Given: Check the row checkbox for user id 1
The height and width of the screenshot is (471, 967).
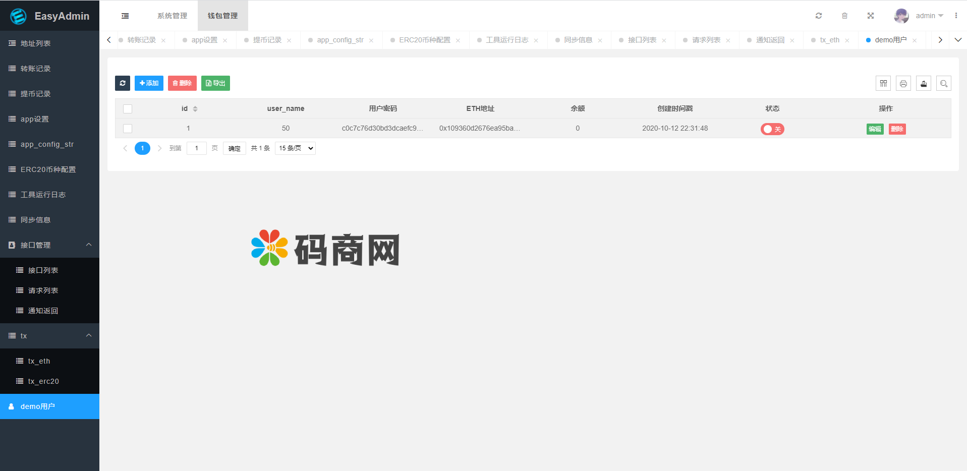Looking at the screenshot, I should pyautogui.click(x=128, y=129).
